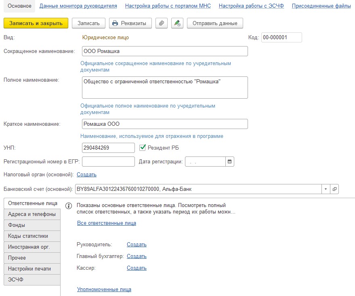Expand the bank account dropdown list

tap(326, 189)
